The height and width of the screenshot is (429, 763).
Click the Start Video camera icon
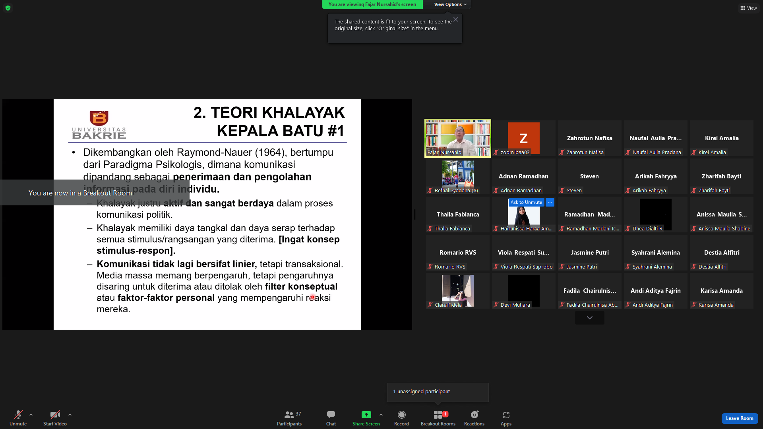[x=55, y=415]
